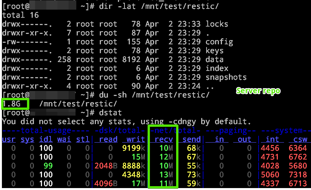Click the 'snapshots' directory name
Image resolution: width=311 pixels, height=190 pixels.
pos(226,77)
